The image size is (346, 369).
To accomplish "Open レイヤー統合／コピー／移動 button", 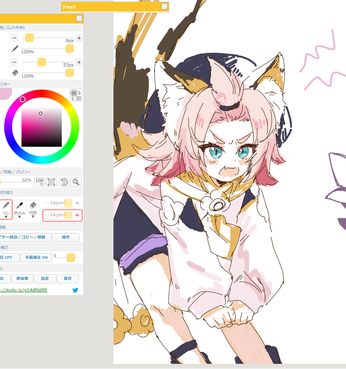I will point(26,237).
